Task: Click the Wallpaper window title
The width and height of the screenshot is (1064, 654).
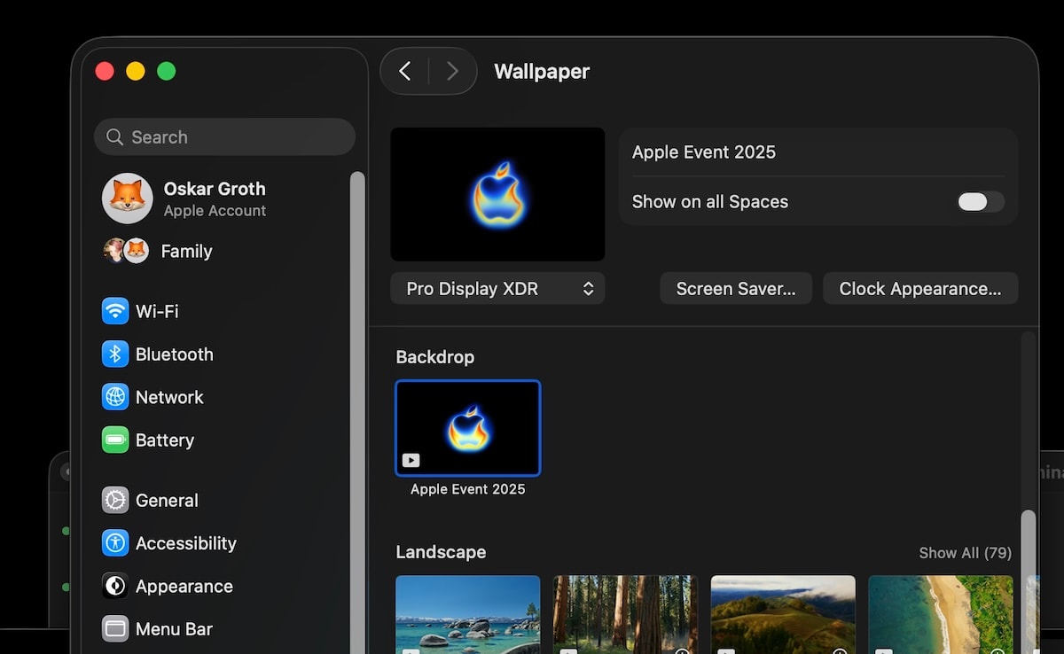Action: click(542, 72)
